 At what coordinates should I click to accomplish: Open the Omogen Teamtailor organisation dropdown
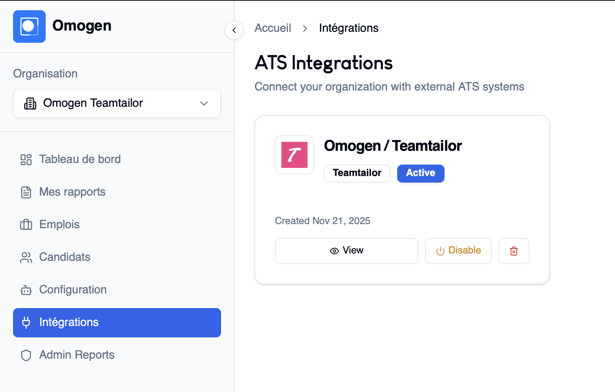click(117, 104)
